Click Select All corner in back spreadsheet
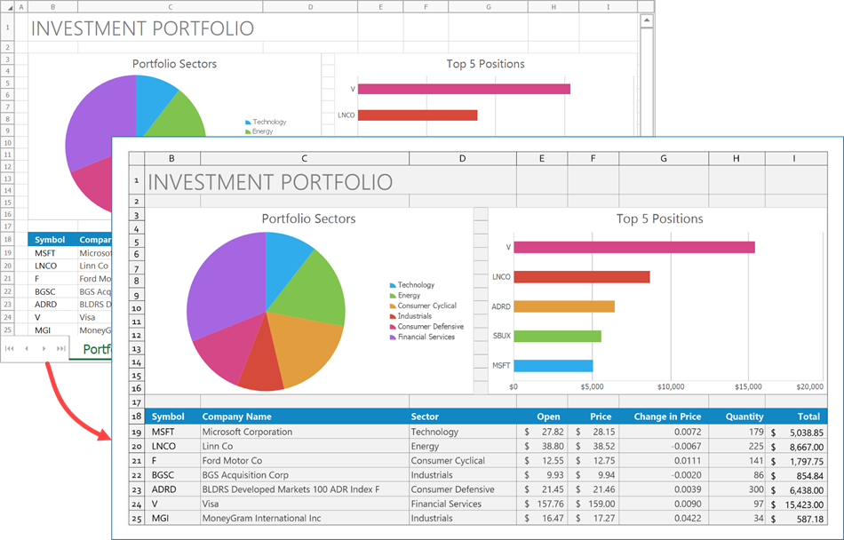The image size is (844, 540). point(7,7)
